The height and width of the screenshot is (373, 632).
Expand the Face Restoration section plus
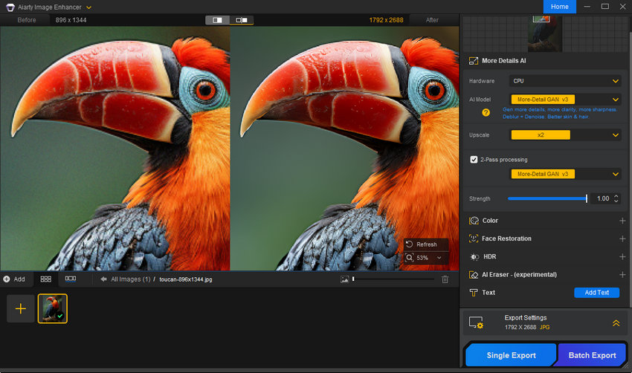(x=622, y=239)
